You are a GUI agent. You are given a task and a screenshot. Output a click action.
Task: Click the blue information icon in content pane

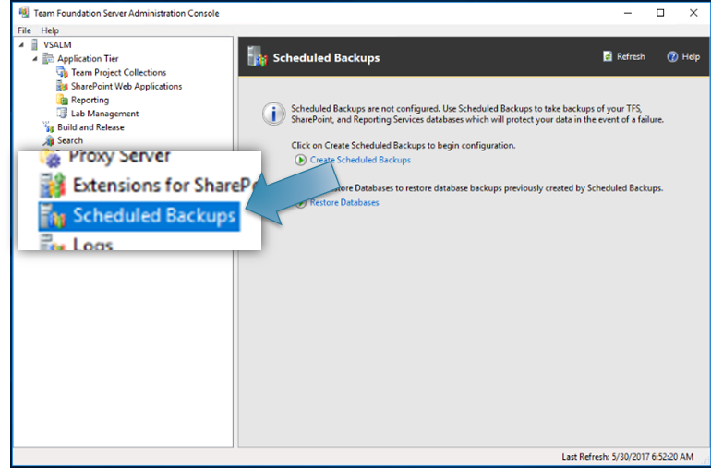pyautogui.click(x=273, y=114)
